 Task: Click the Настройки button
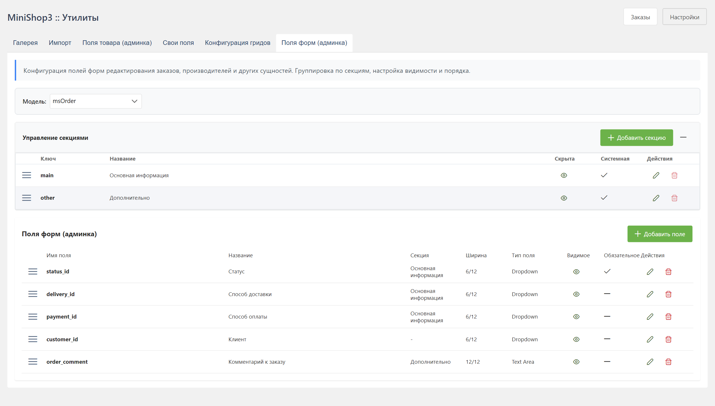(684, 17)
